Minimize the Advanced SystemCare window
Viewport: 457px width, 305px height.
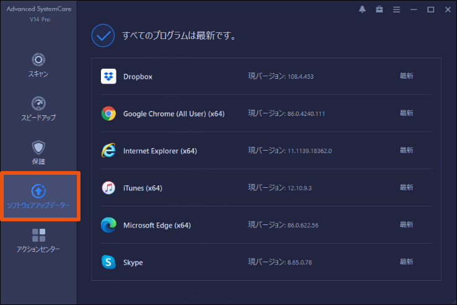point(414,10)
